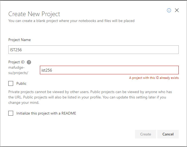The width and height of the screenshot is (187, 147).
Task: Click the blank project subtitle under the heading
Action: point(71,21)
